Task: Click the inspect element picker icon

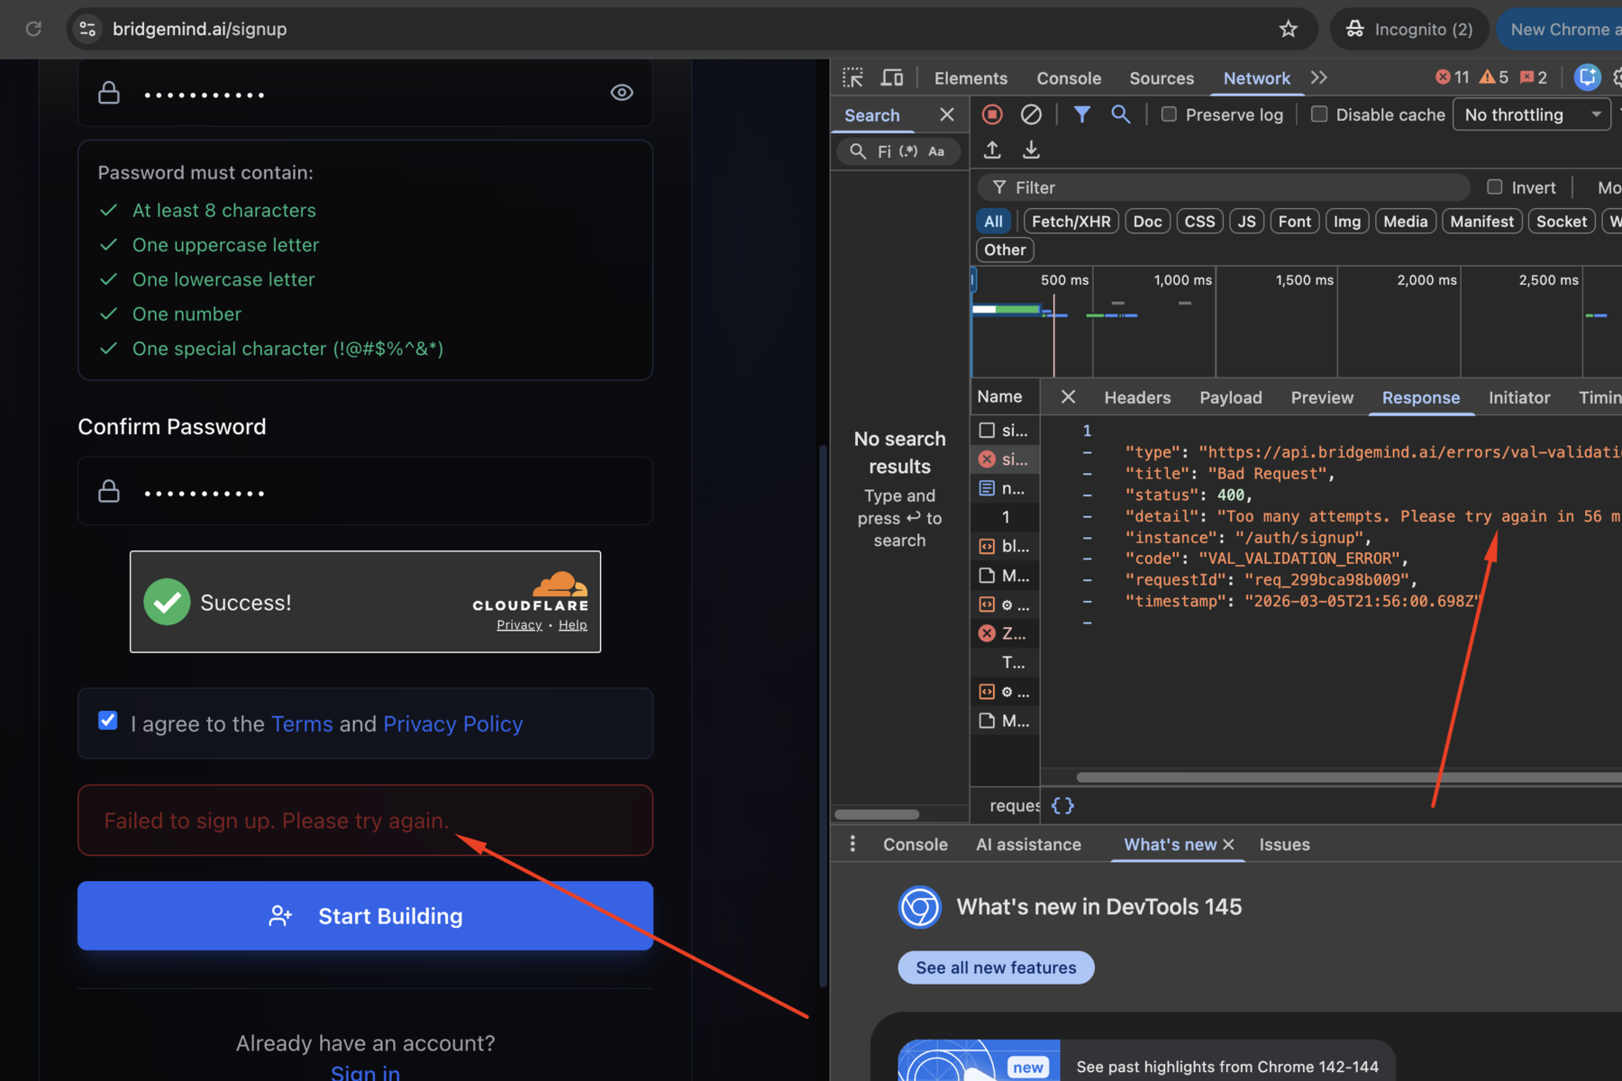Action: [852, 77]
